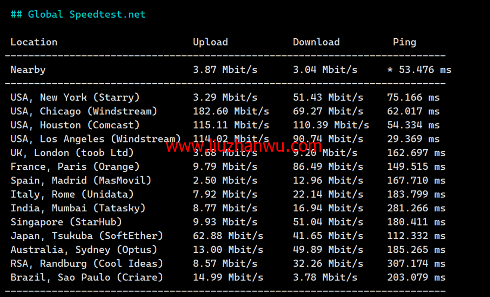Viewport: 490px width, 297px height.
Task: Click Madrid upload "2.50 Mbit/s"
Action: pyautogui.click(x=225, y=181)
